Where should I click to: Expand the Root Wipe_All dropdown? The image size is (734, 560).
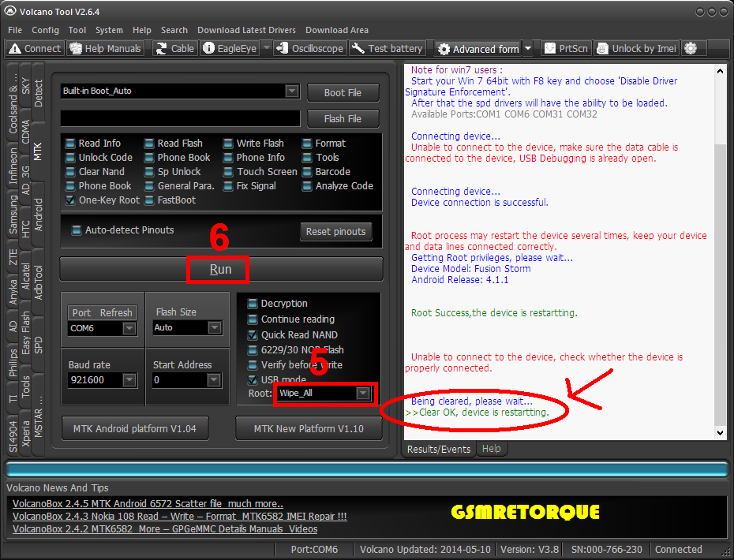[362, 393]
